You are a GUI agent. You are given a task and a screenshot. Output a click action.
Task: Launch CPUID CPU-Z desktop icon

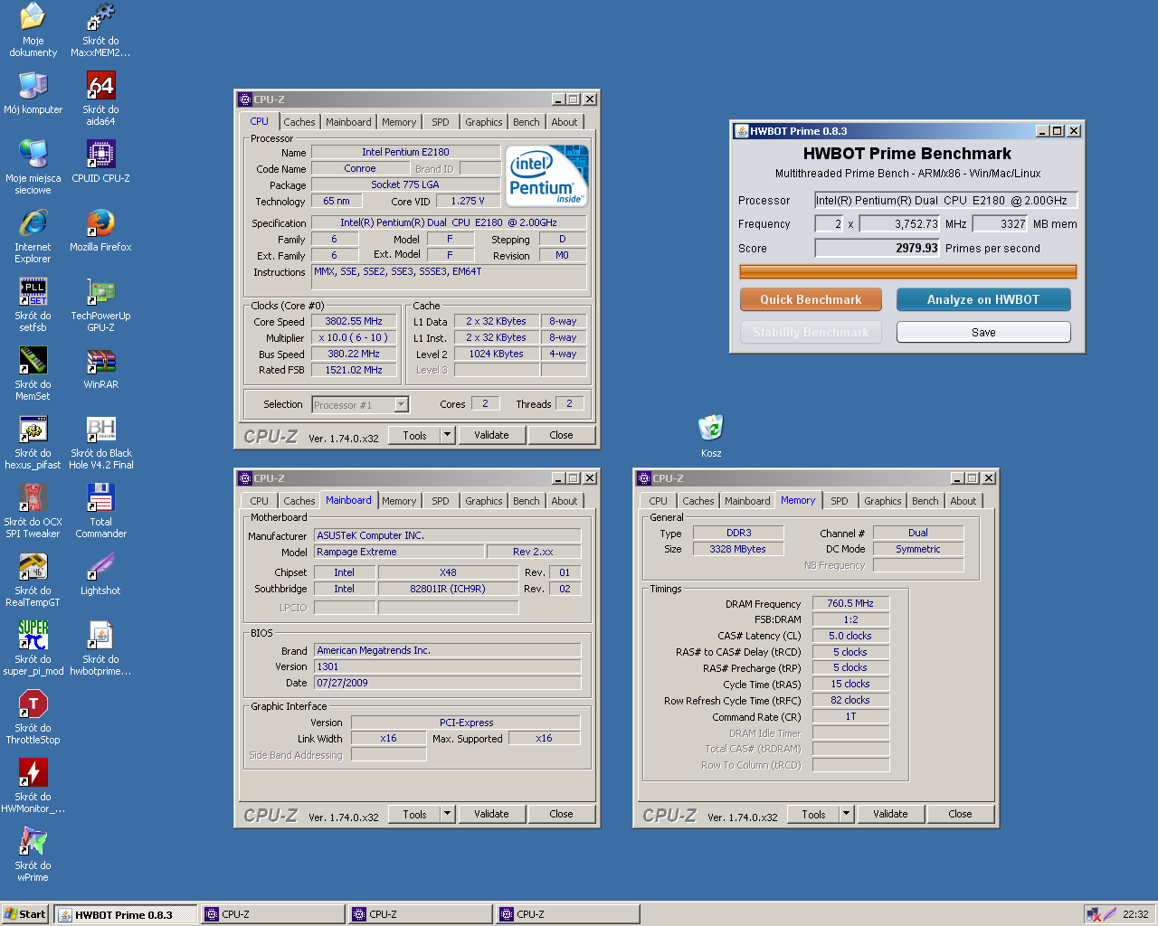pyautogui.click(x=100, y=154)
